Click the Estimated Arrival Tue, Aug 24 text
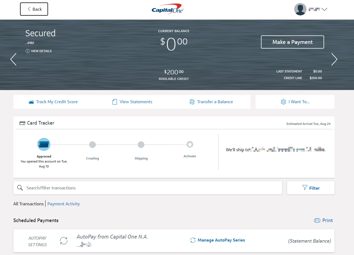354x255 pixels. coord(308,124)
